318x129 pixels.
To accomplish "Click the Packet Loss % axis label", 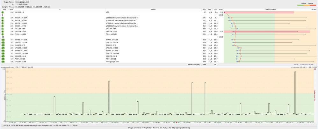I will [314, 95].
